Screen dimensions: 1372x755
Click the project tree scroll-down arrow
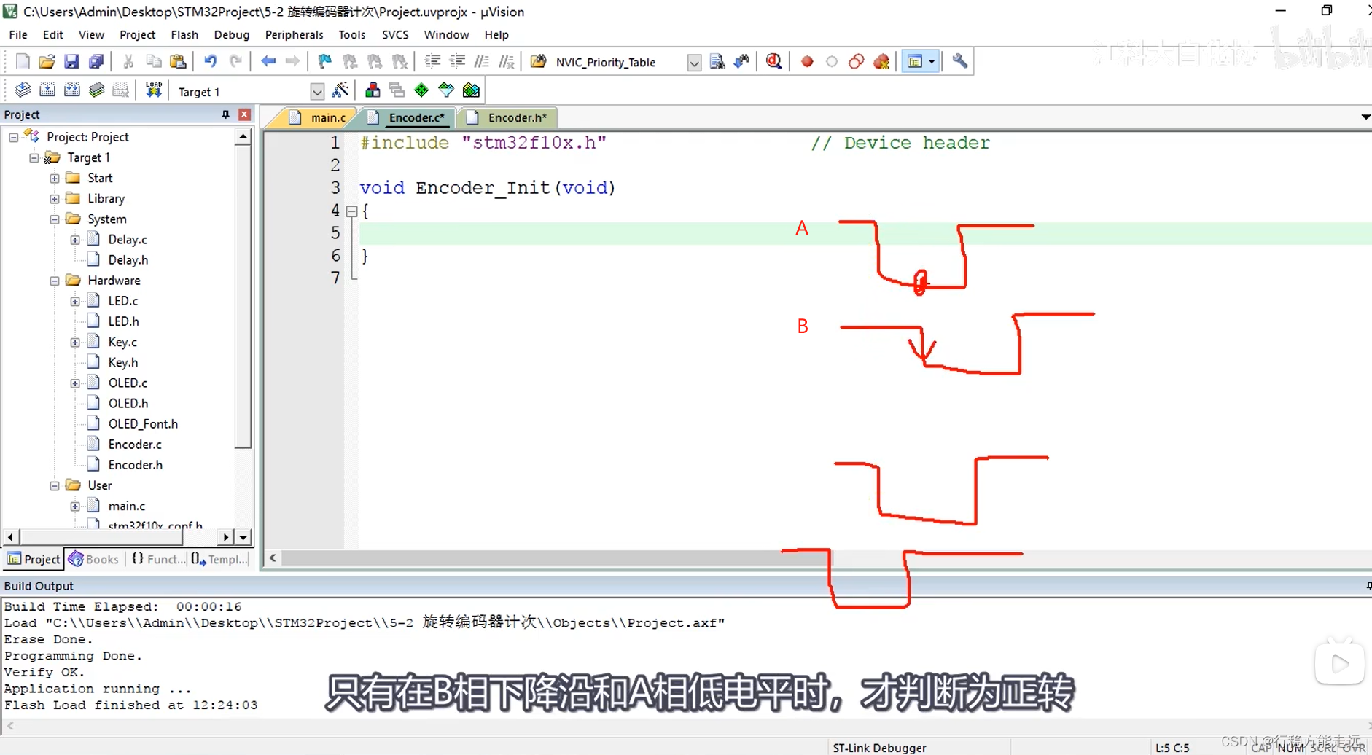243,537
